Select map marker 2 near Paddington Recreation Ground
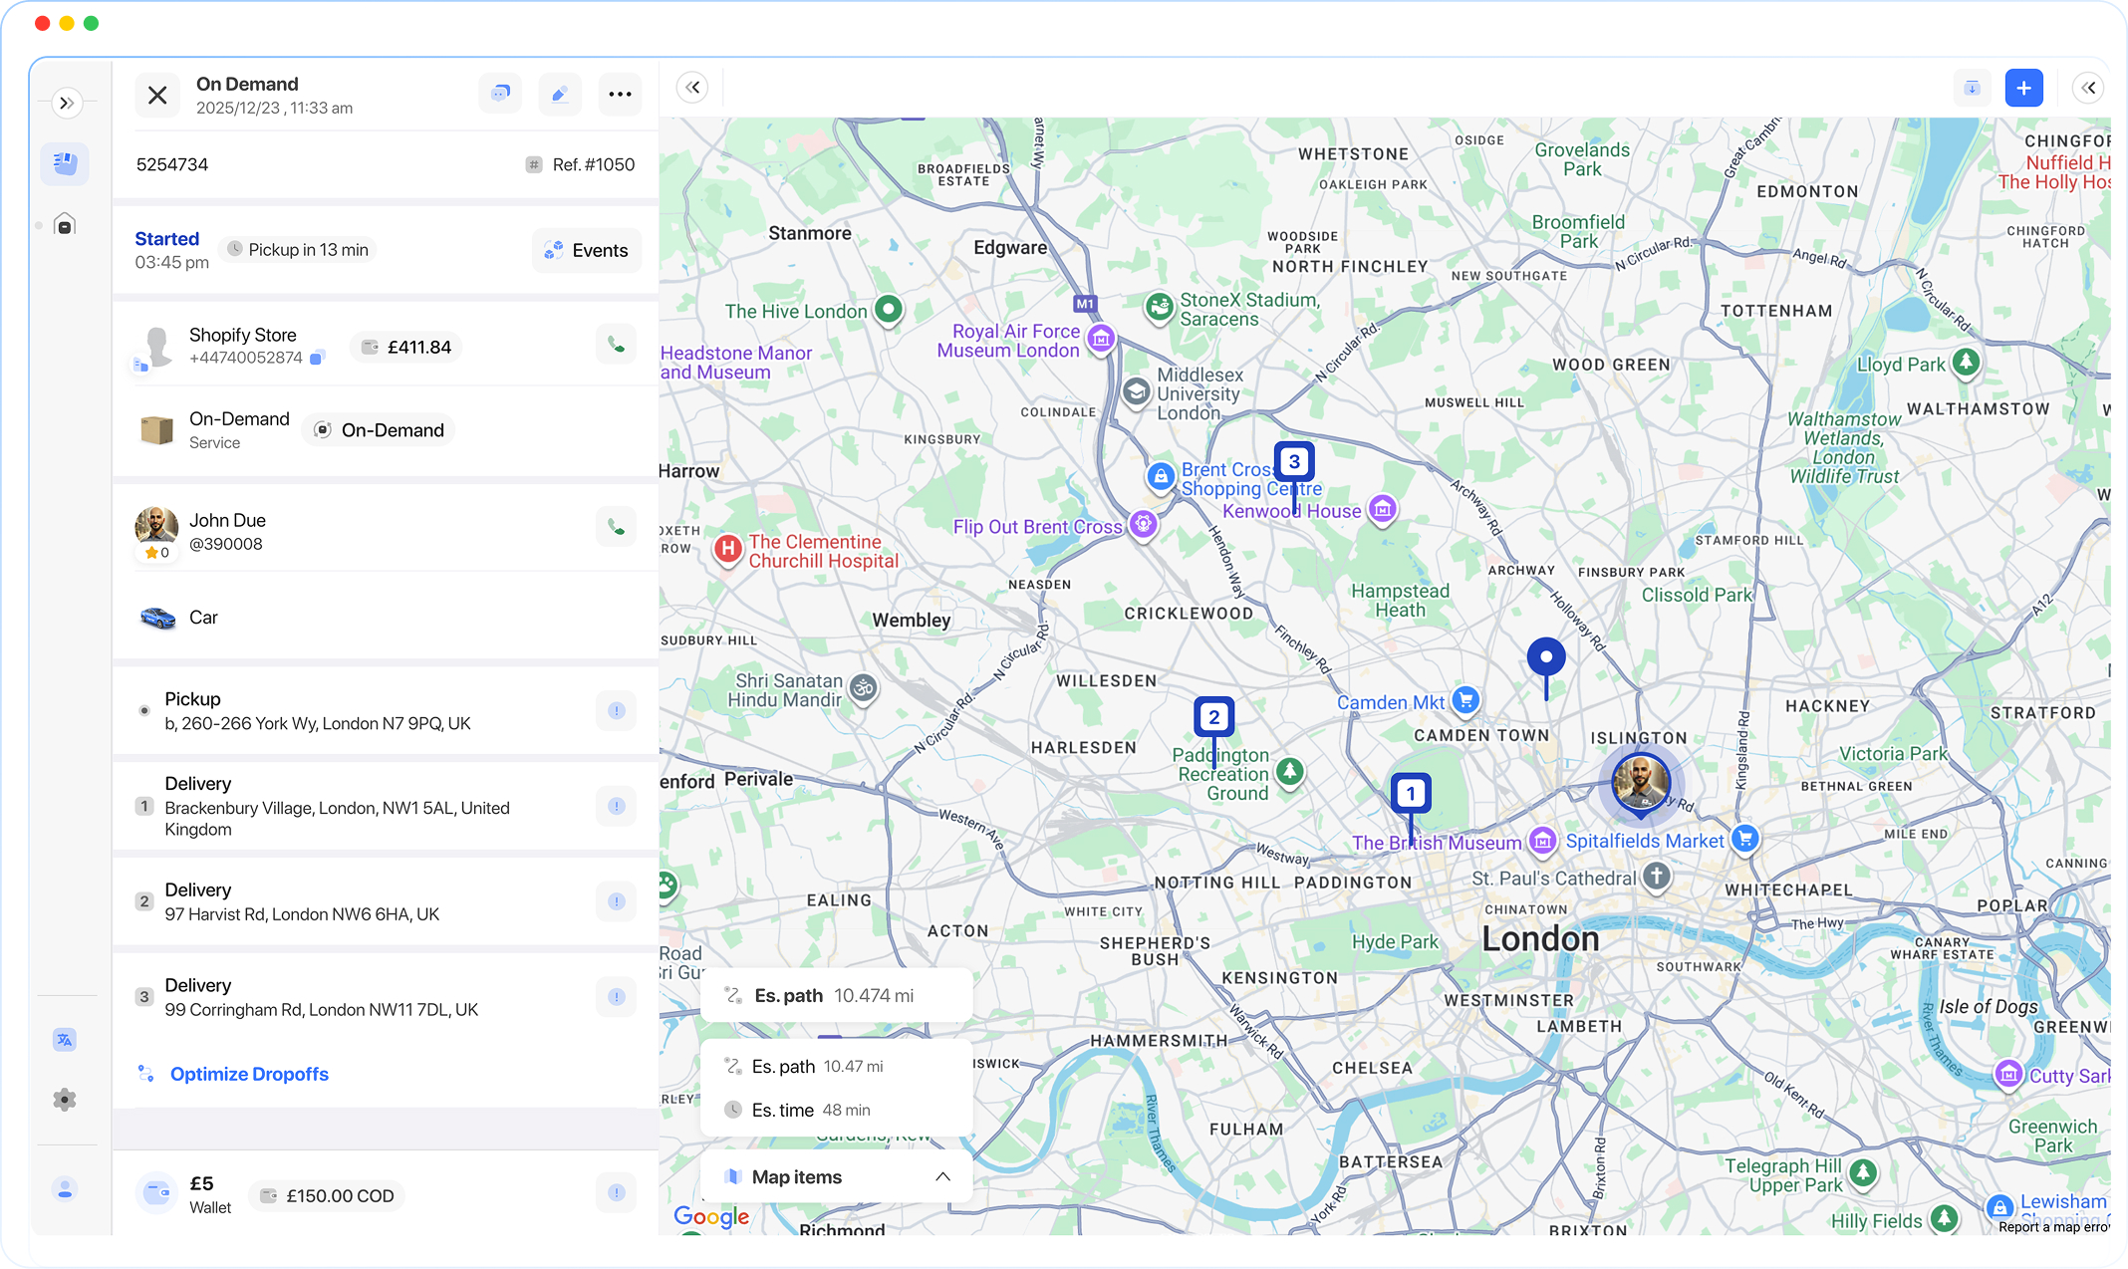The width and height of the screenshot is (2128, 1269). point(1213,716)
